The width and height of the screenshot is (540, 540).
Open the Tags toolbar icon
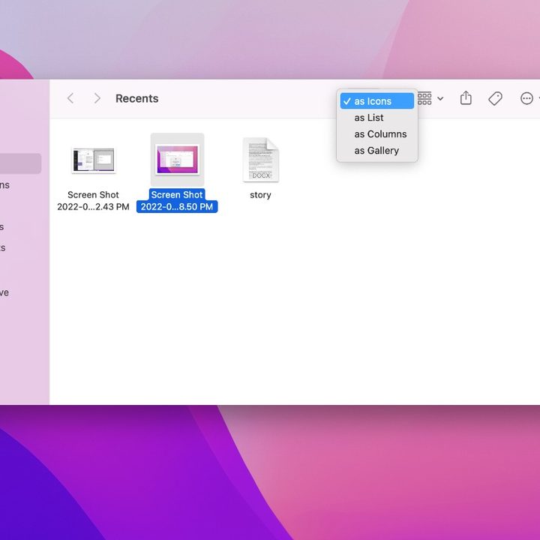coord(495,98)
